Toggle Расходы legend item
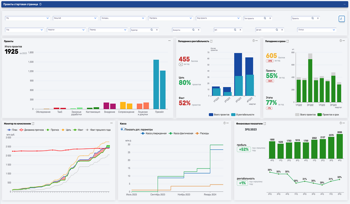 pyautogui.click(x=202, y=133)
